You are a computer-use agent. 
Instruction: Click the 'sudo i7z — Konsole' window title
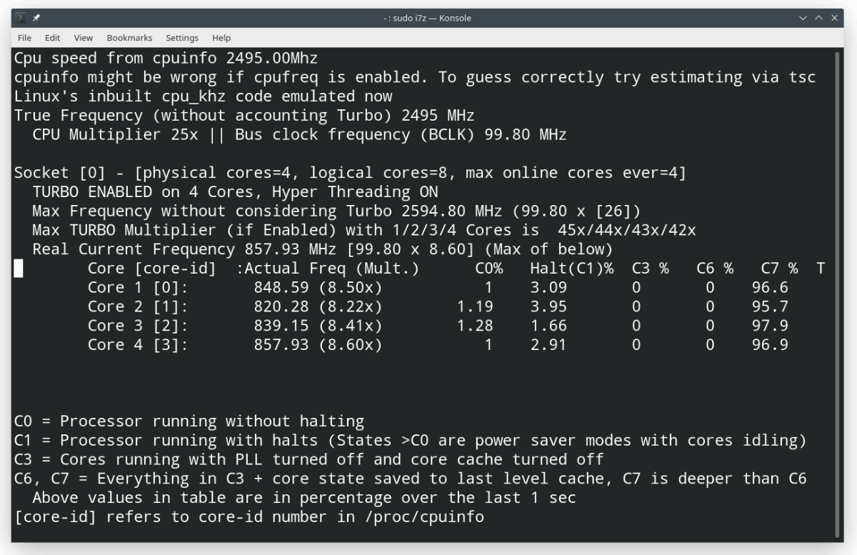(427, 18)
